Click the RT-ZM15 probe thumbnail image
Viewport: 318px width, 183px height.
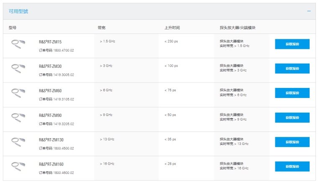[18, 43]
